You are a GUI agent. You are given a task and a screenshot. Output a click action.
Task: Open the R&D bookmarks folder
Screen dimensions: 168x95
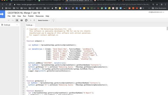(x=8, y=8)
